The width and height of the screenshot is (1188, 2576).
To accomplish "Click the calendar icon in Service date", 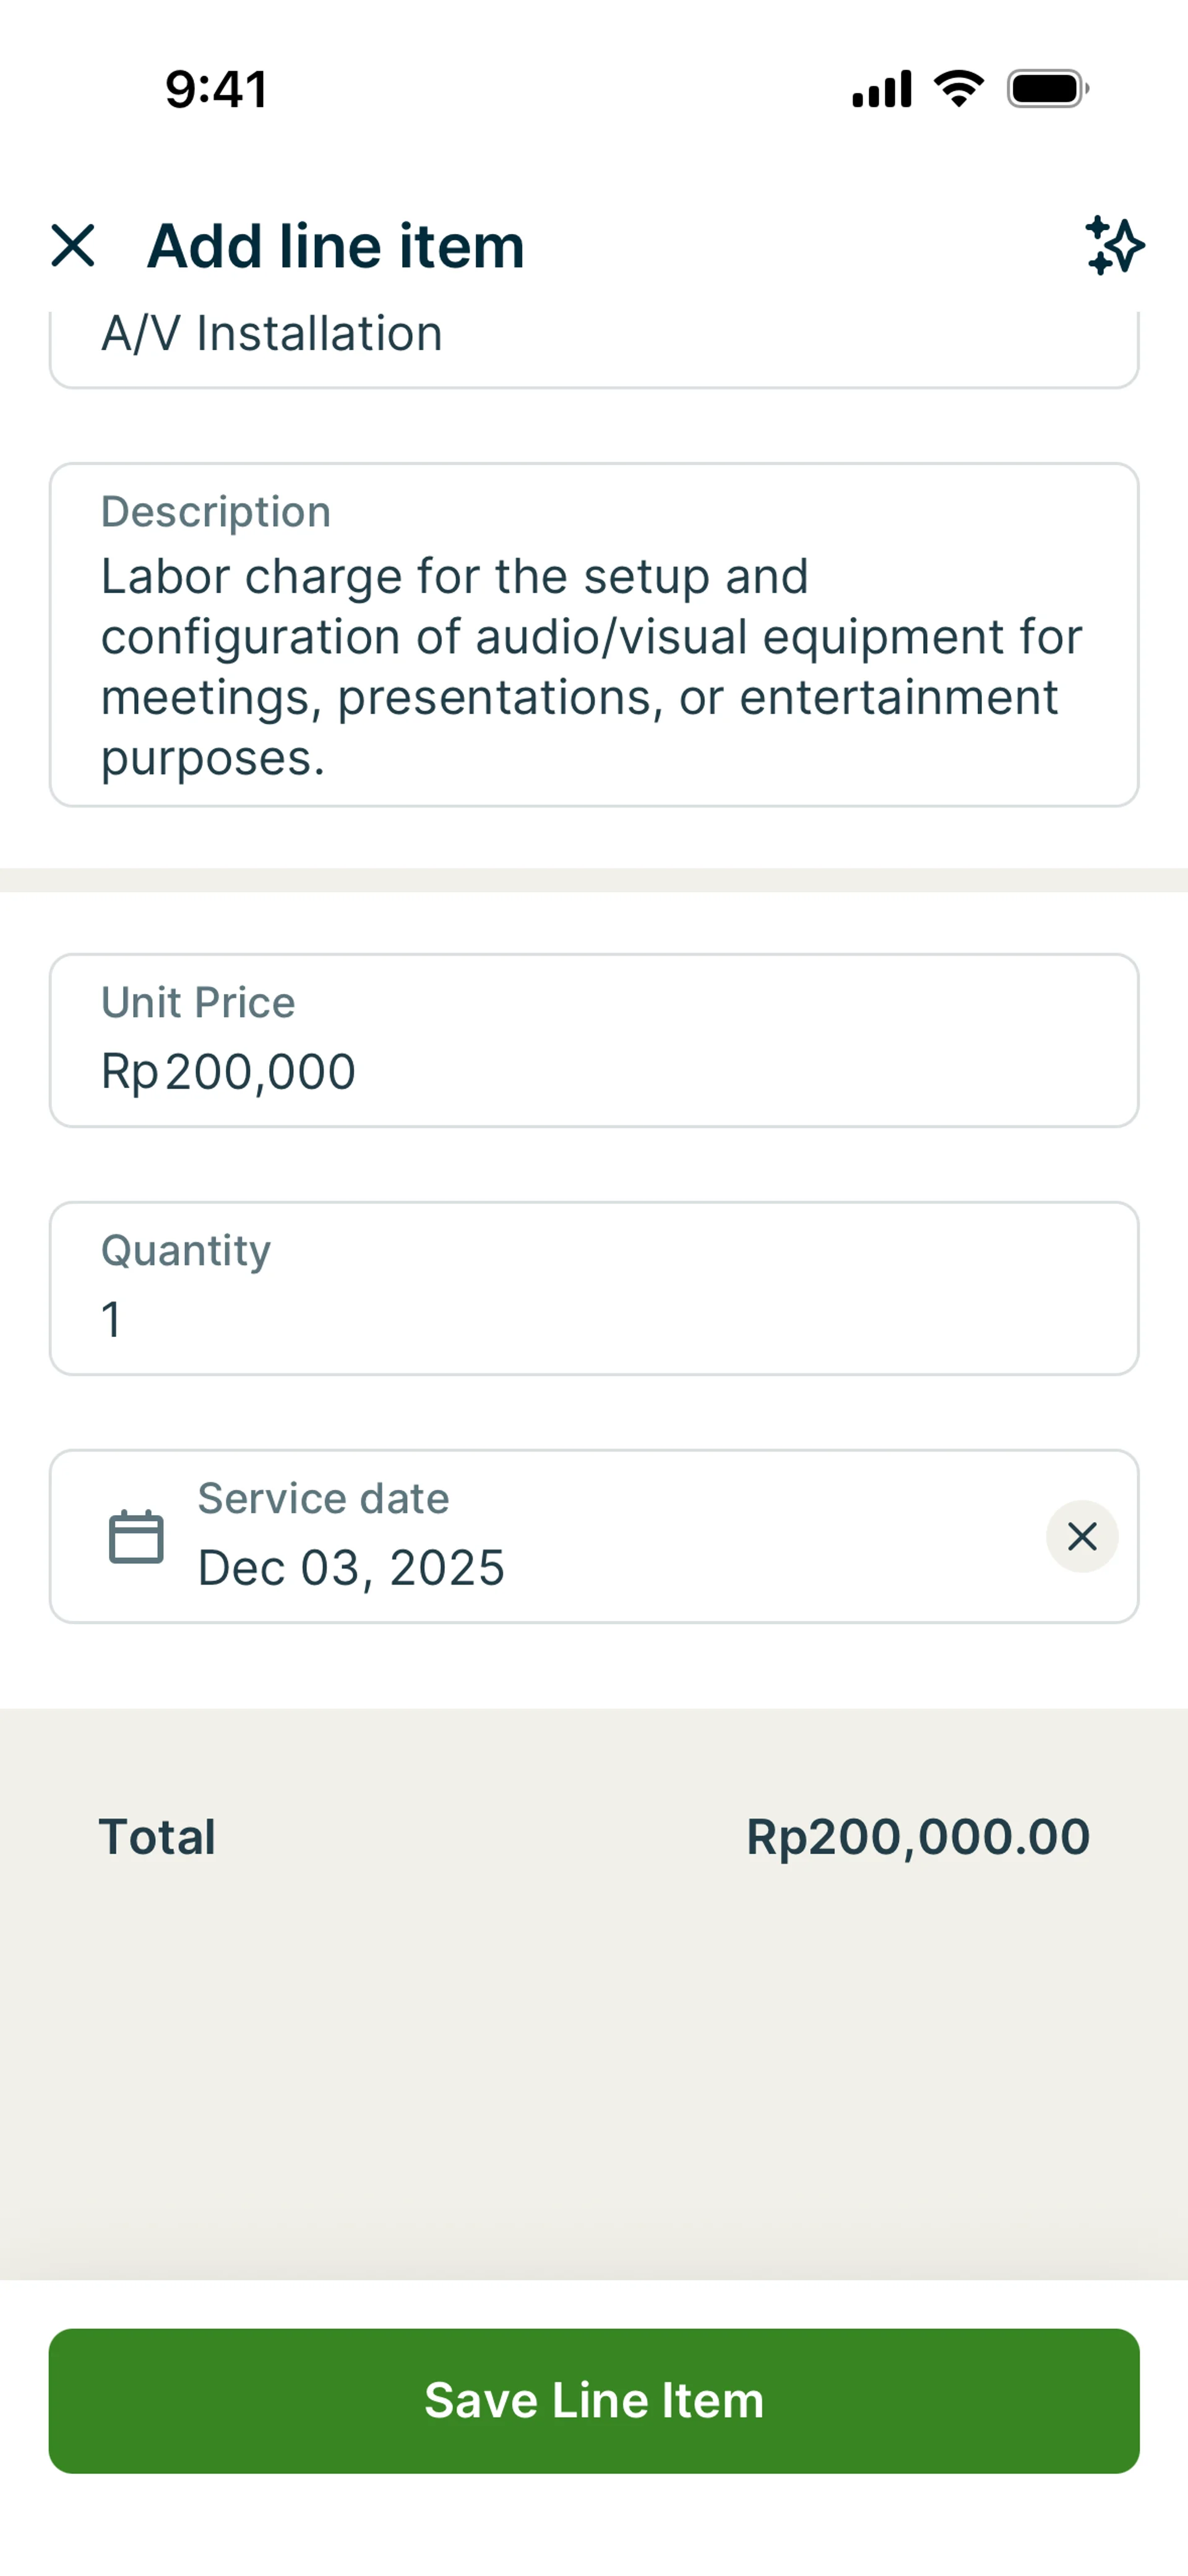I will point(136,1536).
